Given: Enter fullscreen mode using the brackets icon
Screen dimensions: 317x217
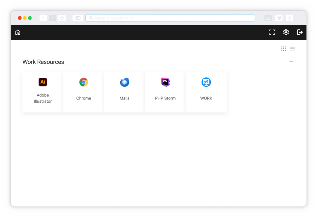Looking at the screenshot, I should coord(272,32).
